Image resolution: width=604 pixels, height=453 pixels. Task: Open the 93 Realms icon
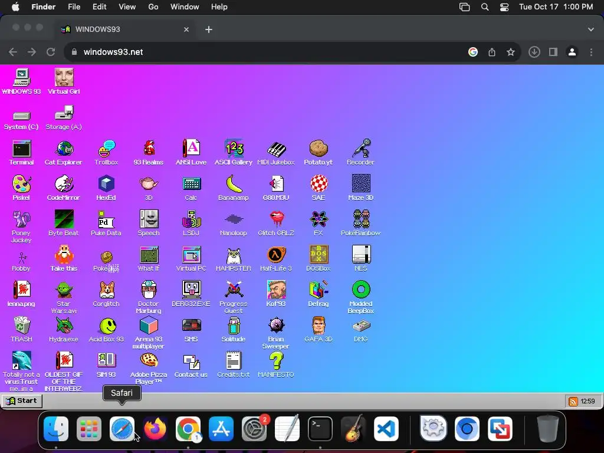point(149,153)
